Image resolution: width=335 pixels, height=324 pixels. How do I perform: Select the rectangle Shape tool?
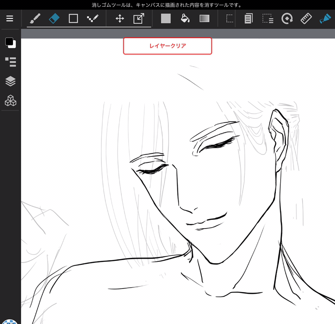73,19
